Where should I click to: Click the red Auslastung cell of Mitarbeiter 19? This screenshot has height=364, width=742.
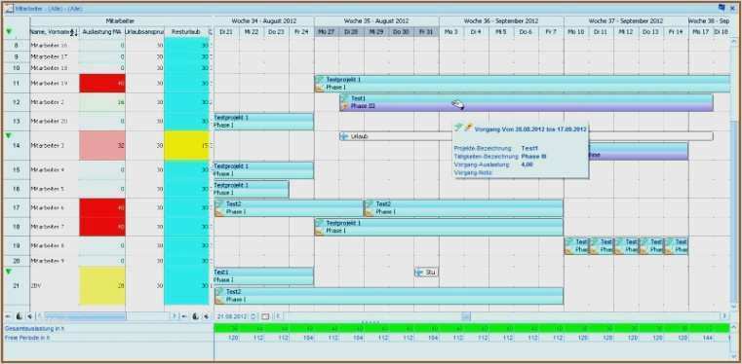(102, 84)
